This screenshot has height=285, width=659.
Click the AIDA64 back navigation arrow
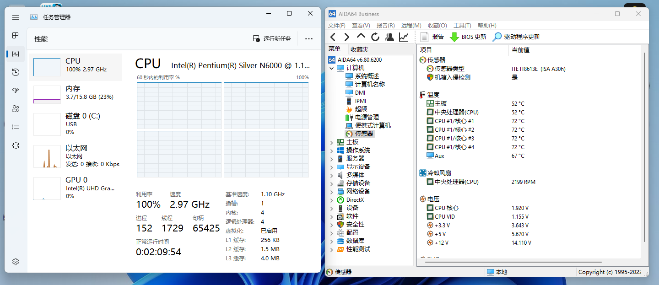(x=333, y=37)
